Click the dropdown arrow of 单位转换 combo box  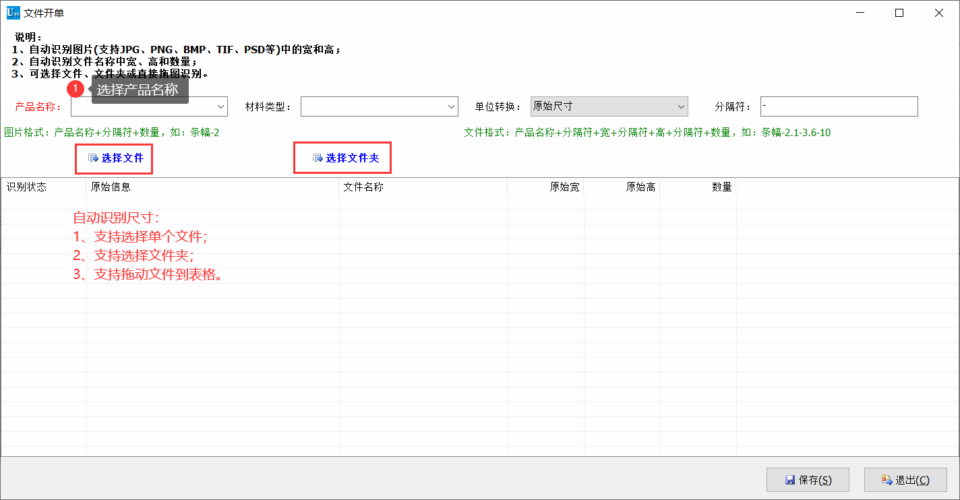pyautogui.click(x=681, y=106)
